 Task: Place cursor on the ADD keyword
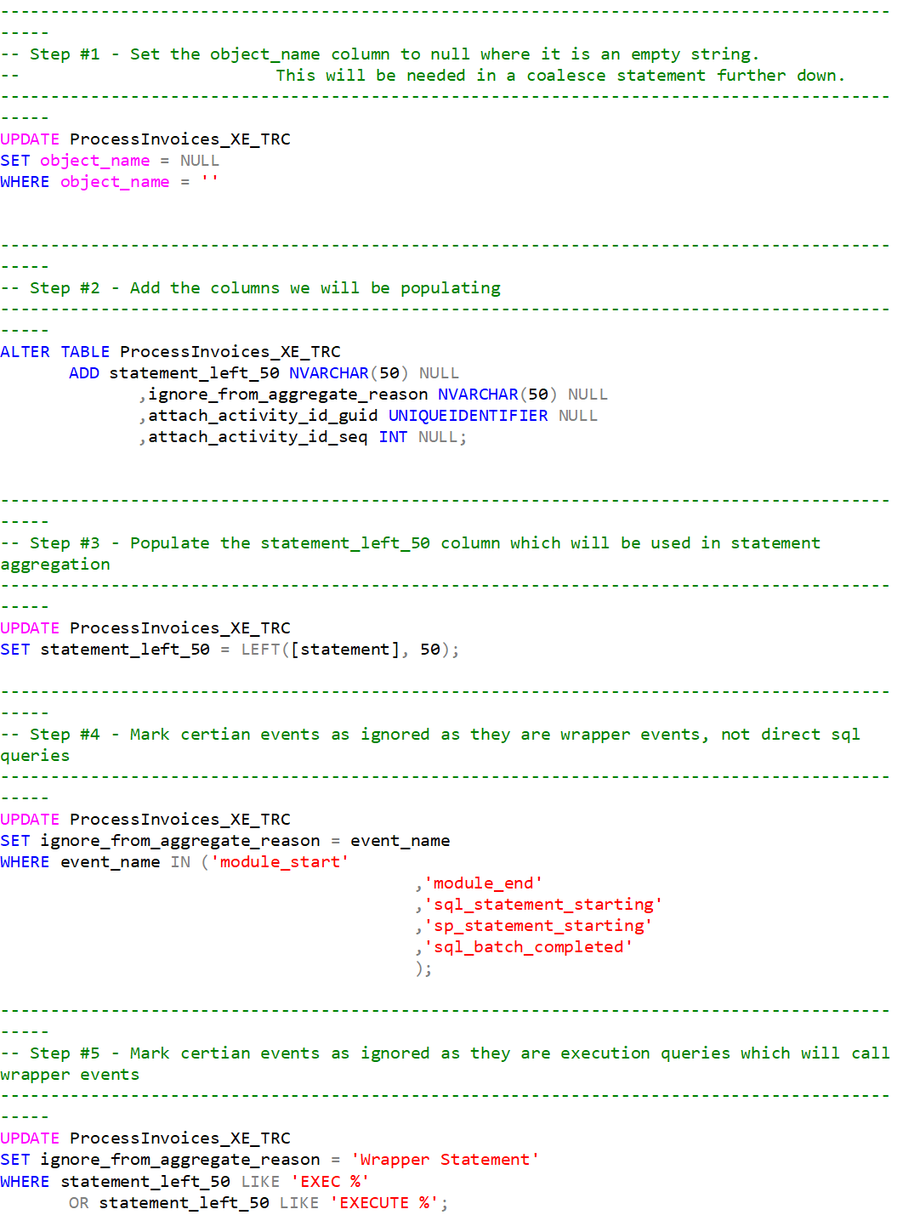(x=83, y=373)
